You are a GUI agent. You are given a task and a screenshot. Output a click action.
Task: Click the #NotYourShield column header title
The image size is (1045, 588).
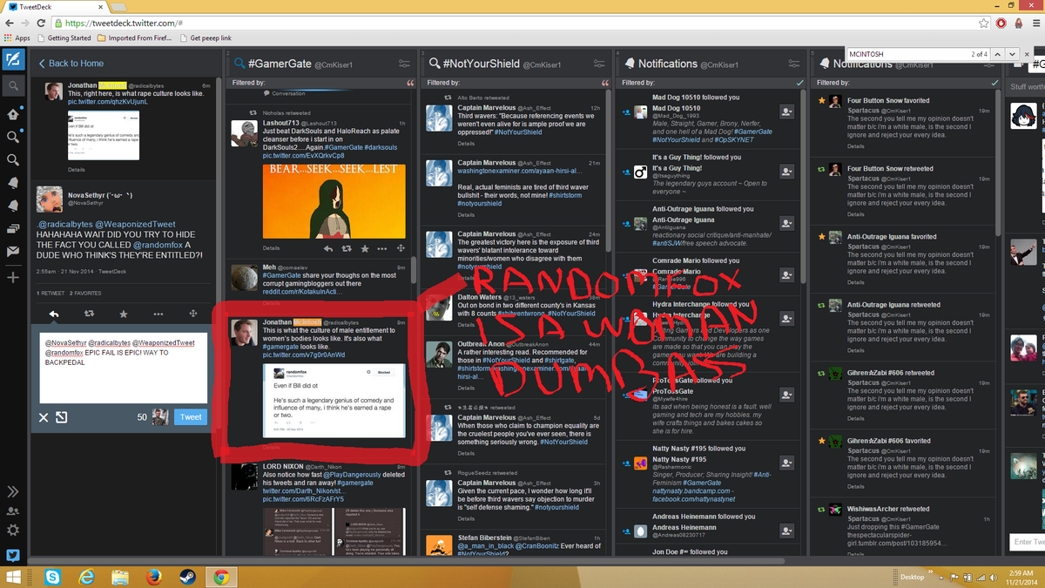coord(482,64)
